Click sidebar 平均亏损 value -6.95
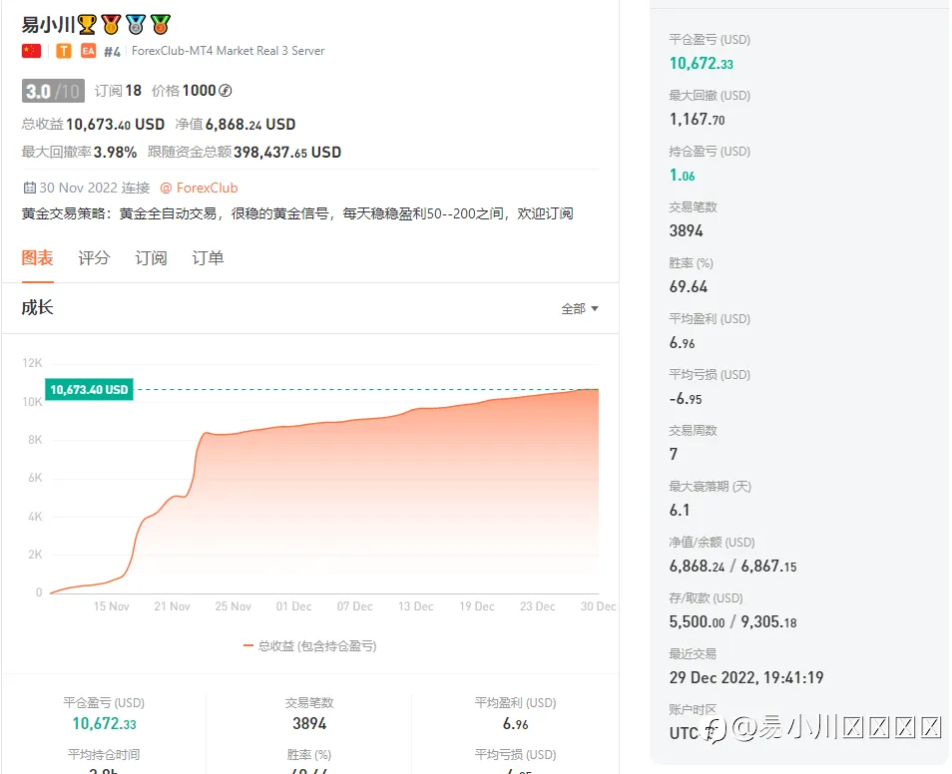This screenshot has height=774, width=952. click(x=686, y=398)
